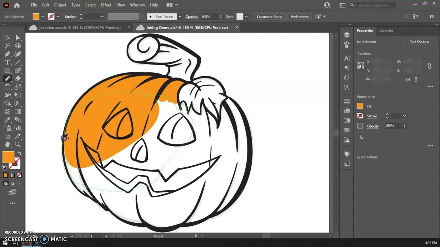
Task: Pick the Line Segment tool
Action: click(x=18, y=62)
